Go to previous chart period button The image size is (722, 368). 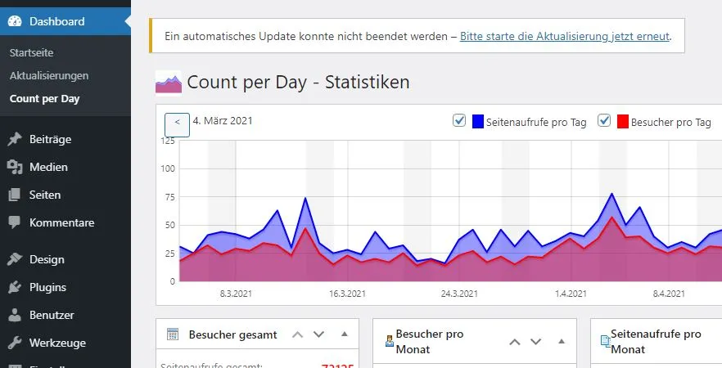[x=178, y=124]
